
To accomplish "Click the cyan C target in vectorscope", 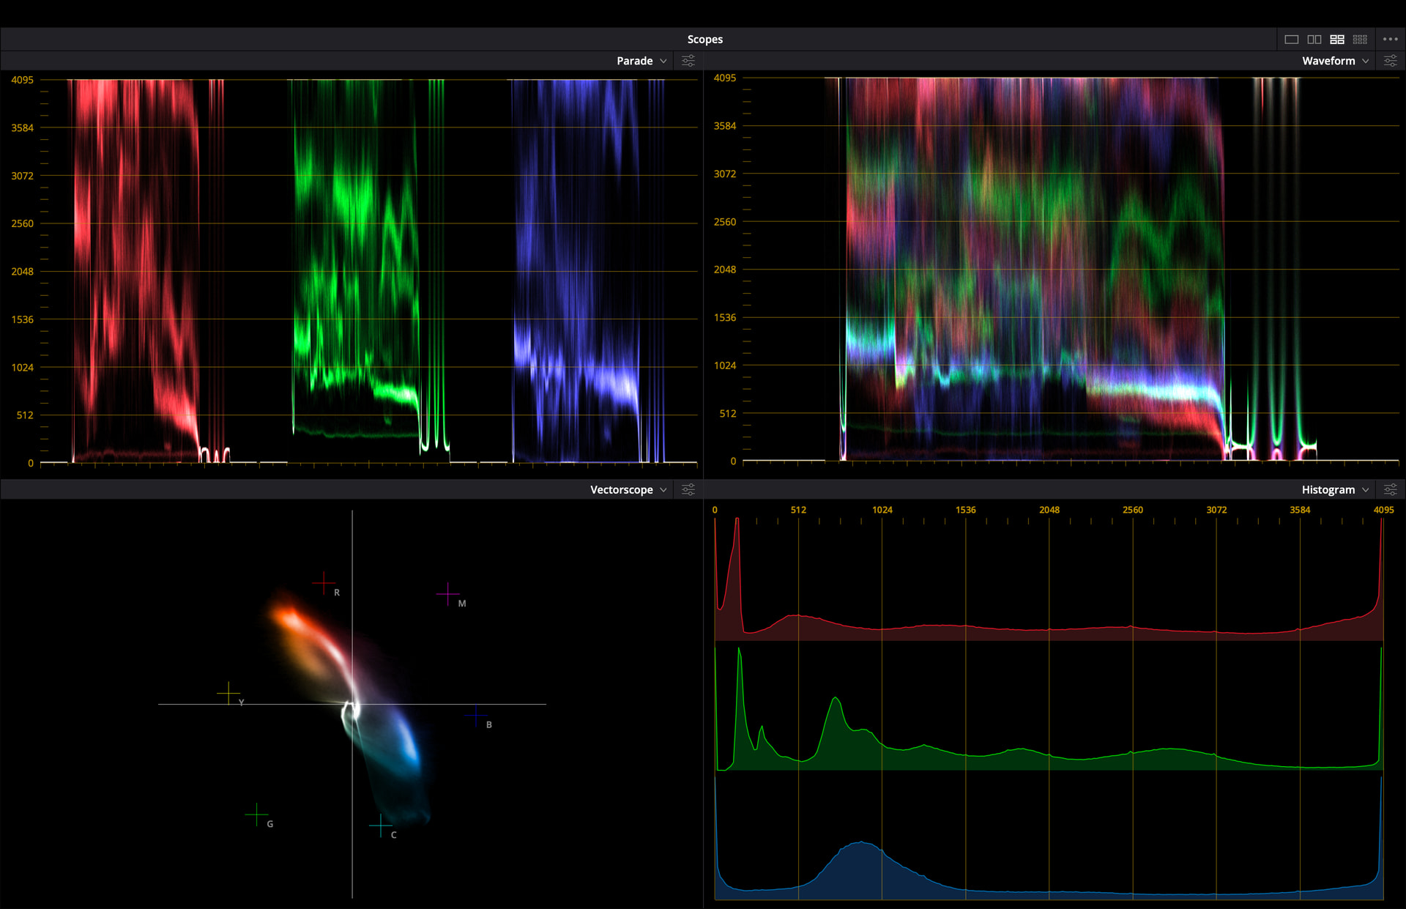I will (380, 825).
